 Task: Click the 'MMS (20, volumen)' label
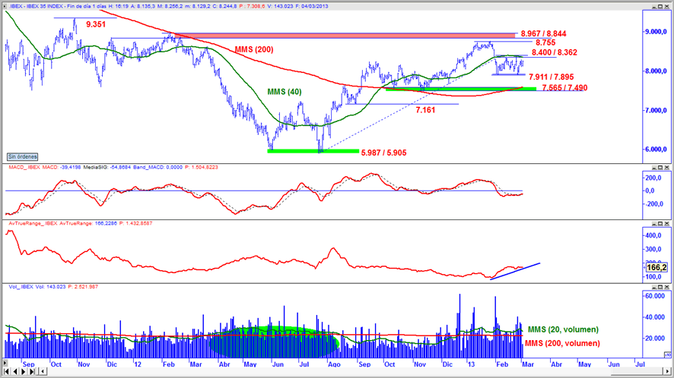click(563, 329)
